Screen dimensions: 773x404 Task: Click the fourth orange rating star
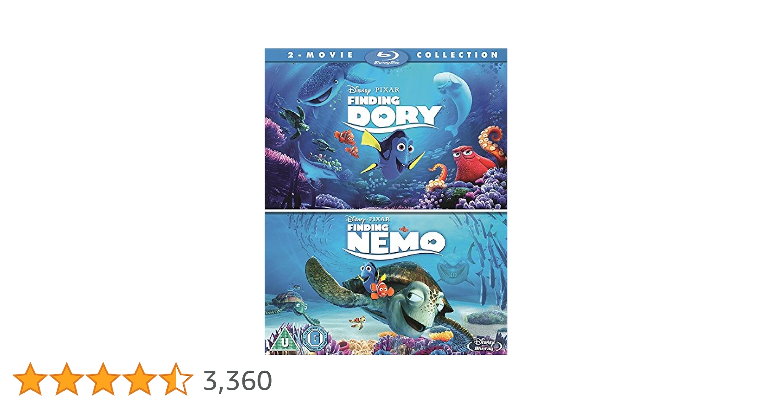pos(139,379)
